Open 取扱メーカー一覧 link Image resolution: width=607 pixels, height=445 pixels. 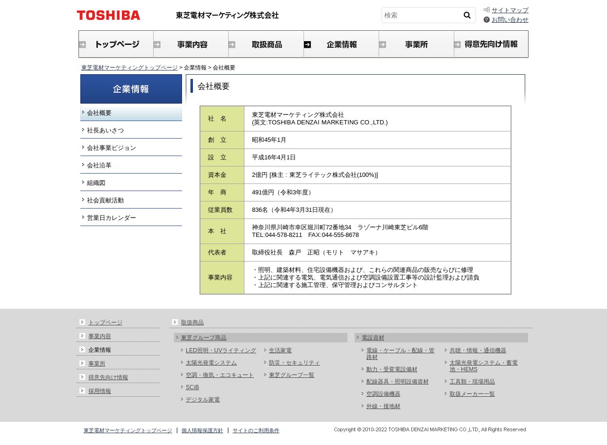(472, 394)
